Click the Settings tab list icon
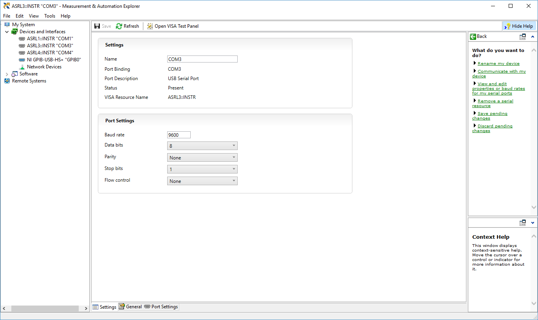 95,307
